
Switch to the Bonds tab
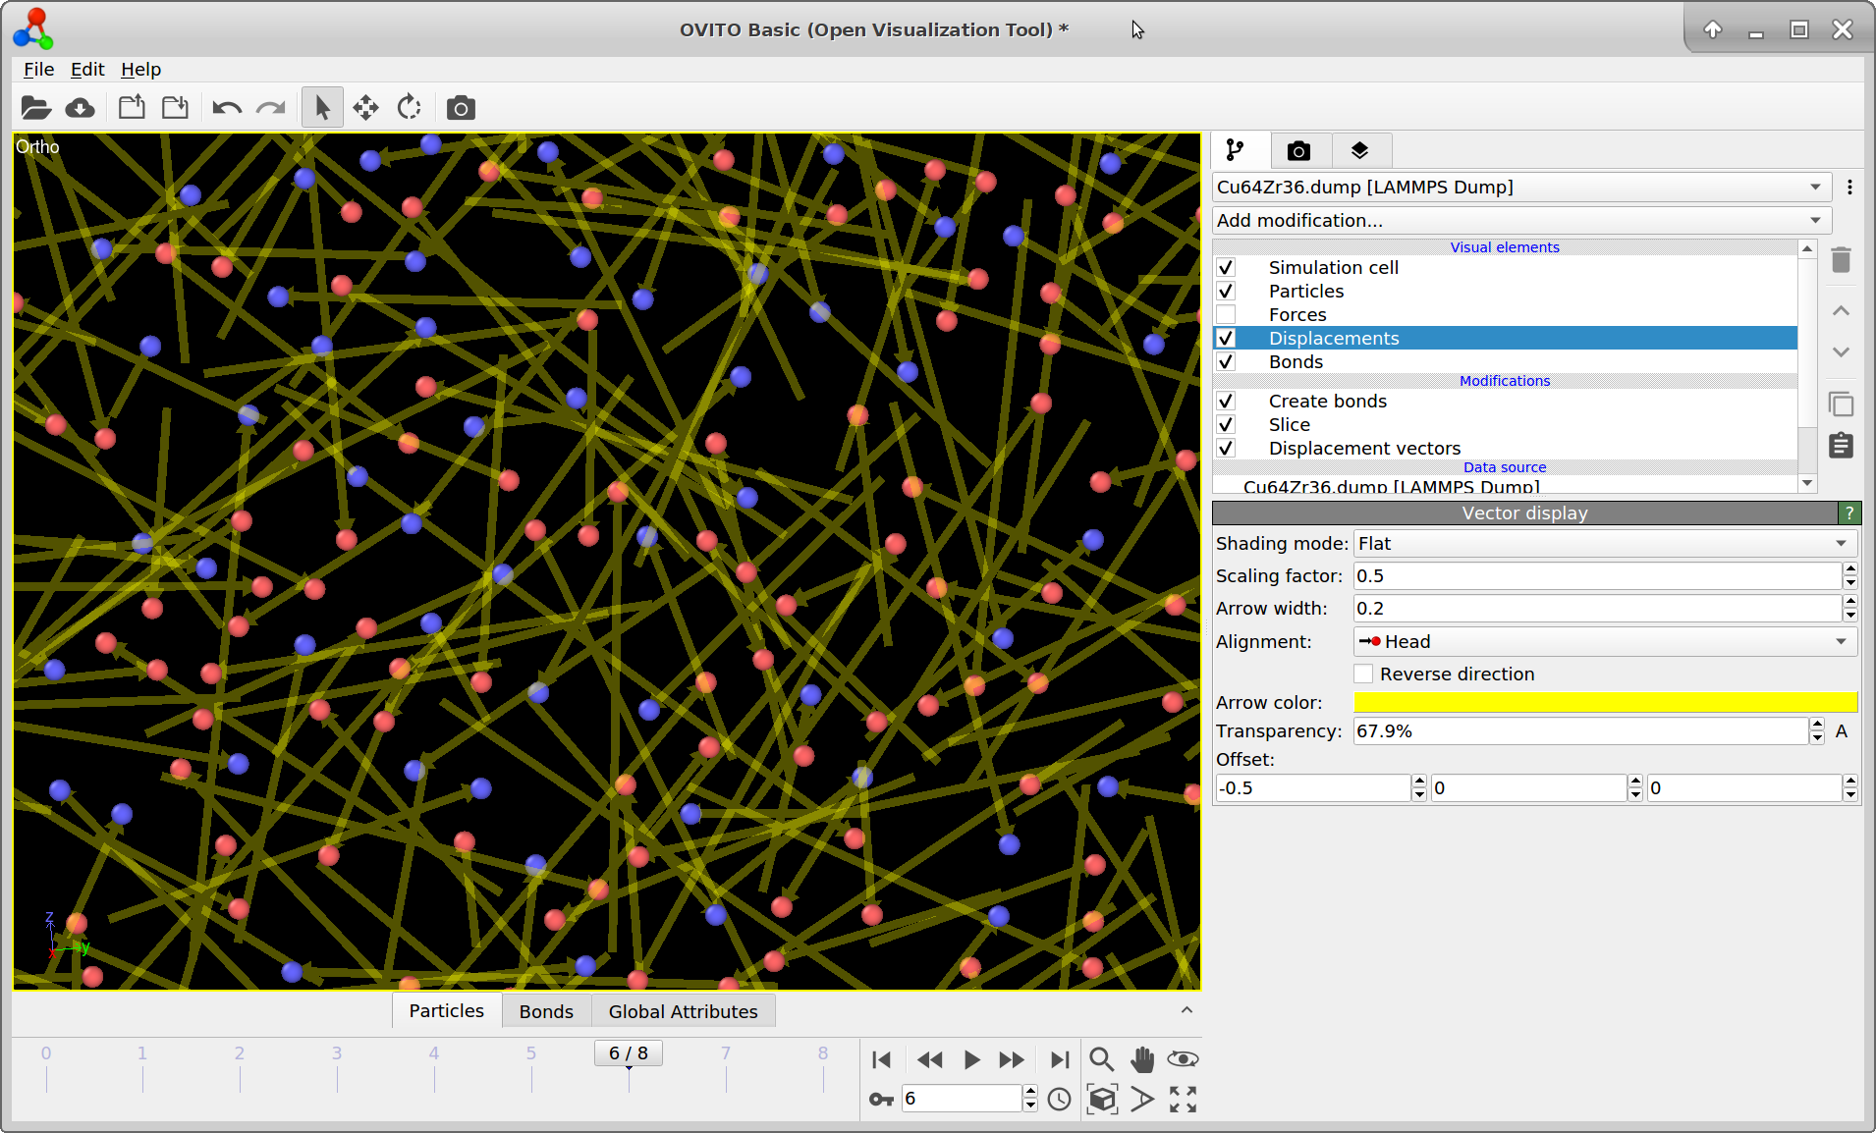(546, 1010)
